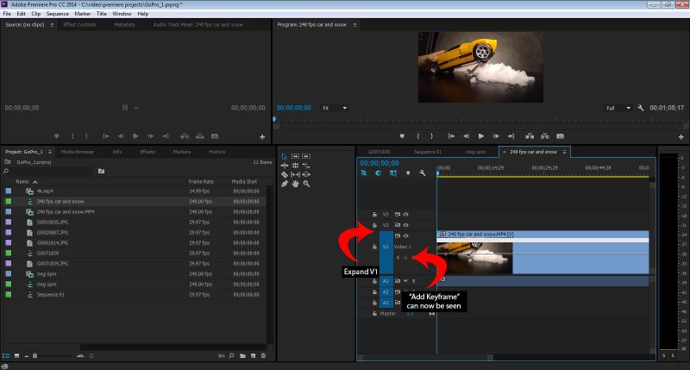Open the Full playback resolution dropdown

tap(617, 108)
